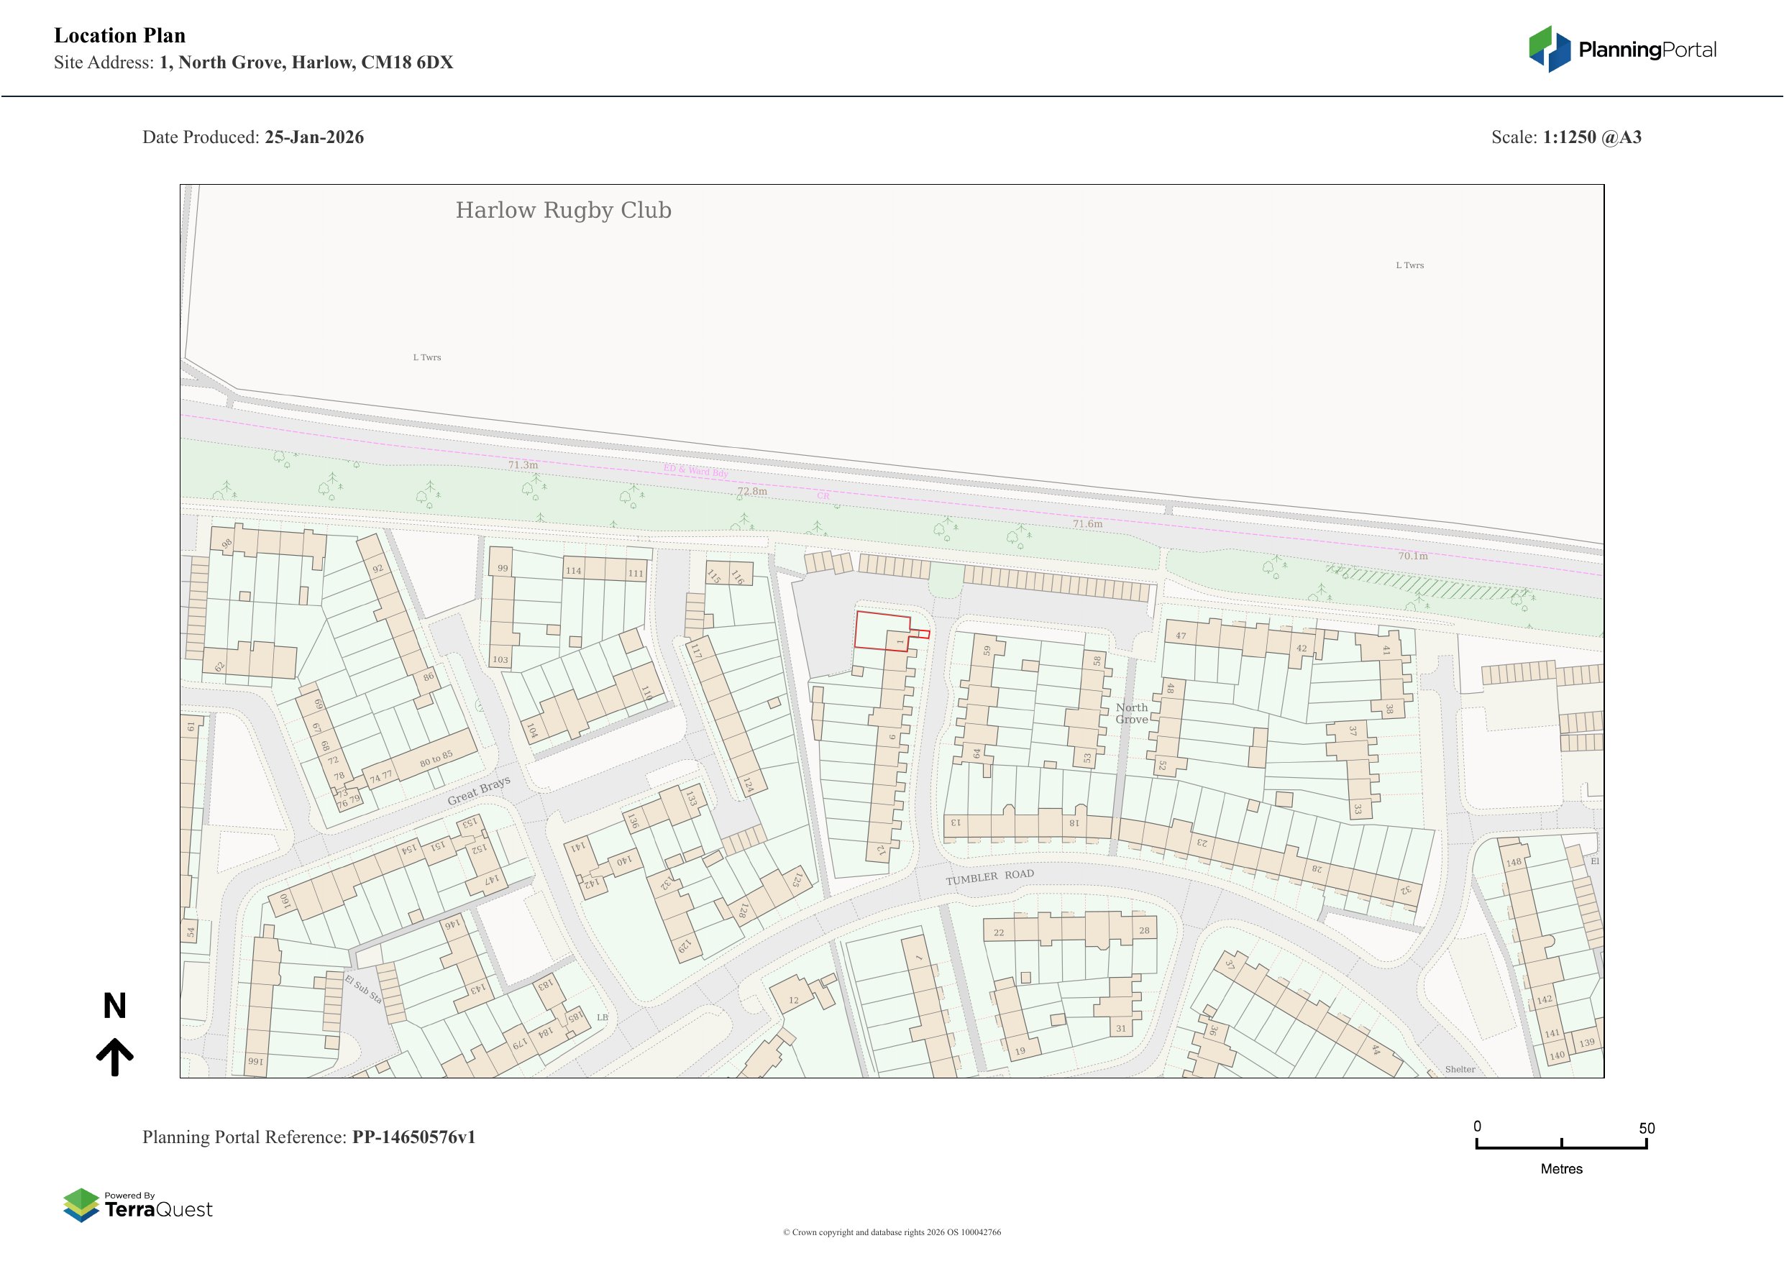Image resolution: width=1784 pixels, height=1261 pixels.
Task: Click the TUMBLER ROAD street label
Action: pyautogui.click(x=989, y=877)
